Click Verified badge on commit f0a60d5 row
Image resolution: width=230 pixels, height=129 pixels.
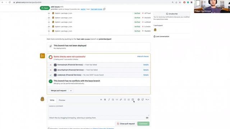[137, 31]
